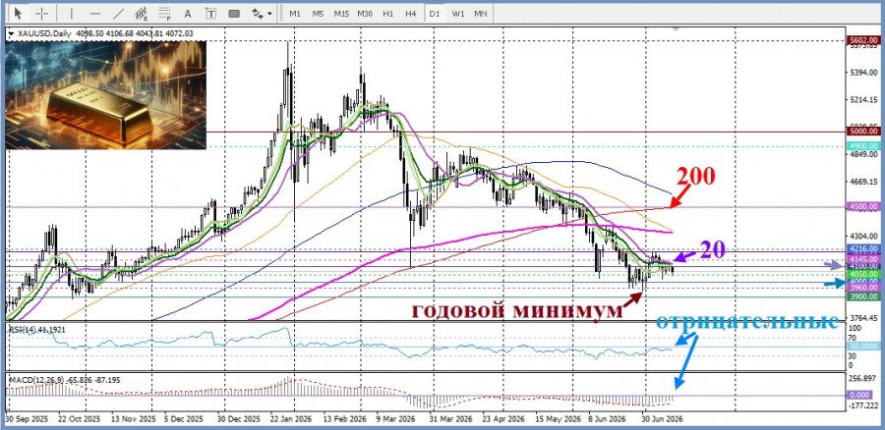The height and width of the screenshot is (430, 885).
Task: Click the 13 Nov 2025 date label
Action: (135, 419)
